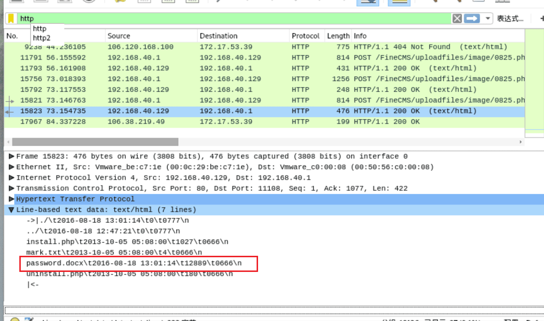Select the ../ 2016-08-18 12:47:21 line
This screenshot has height=321, width=544.
[103, 231]
